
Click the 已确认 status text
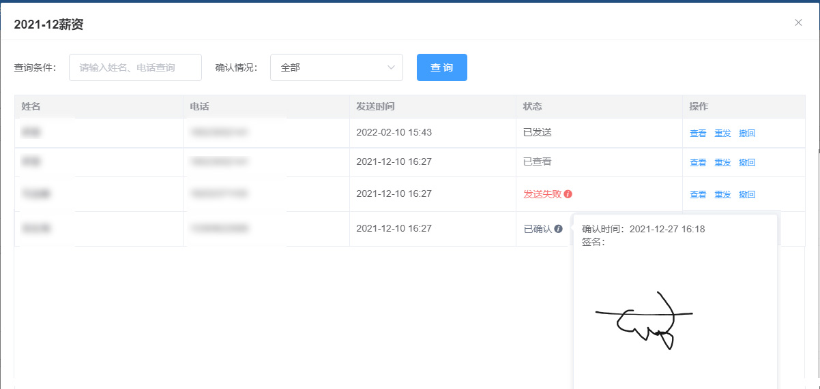tap(538, 229)
